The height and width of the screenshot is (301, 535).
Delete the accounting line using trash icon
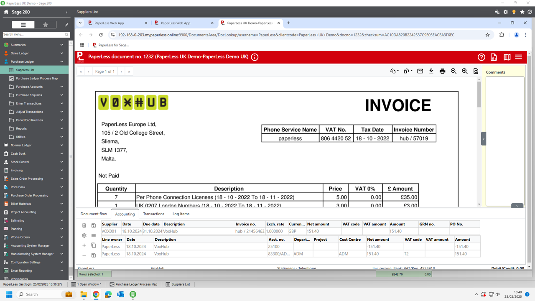pos(84,226)
